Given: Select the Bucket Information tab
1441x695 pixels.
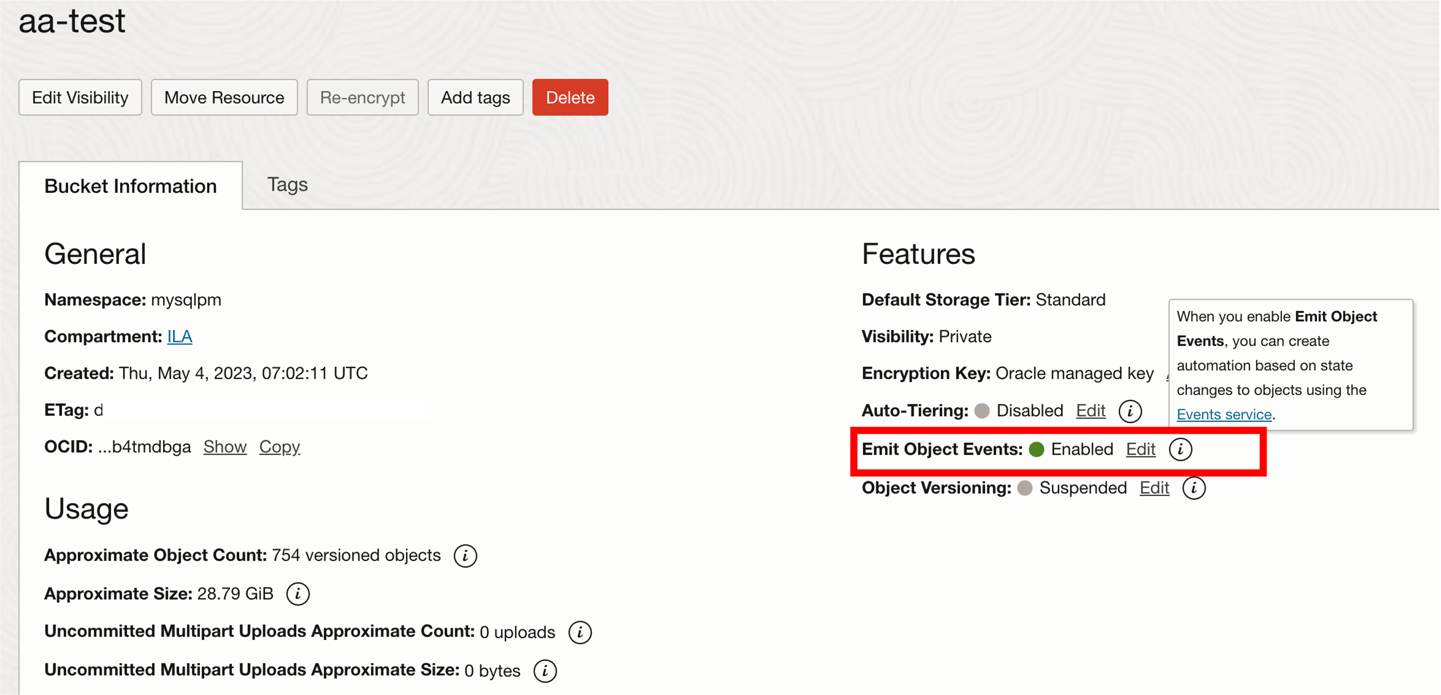Looking at the screenshot, I should pyautogui.click(x=130, y=186).
